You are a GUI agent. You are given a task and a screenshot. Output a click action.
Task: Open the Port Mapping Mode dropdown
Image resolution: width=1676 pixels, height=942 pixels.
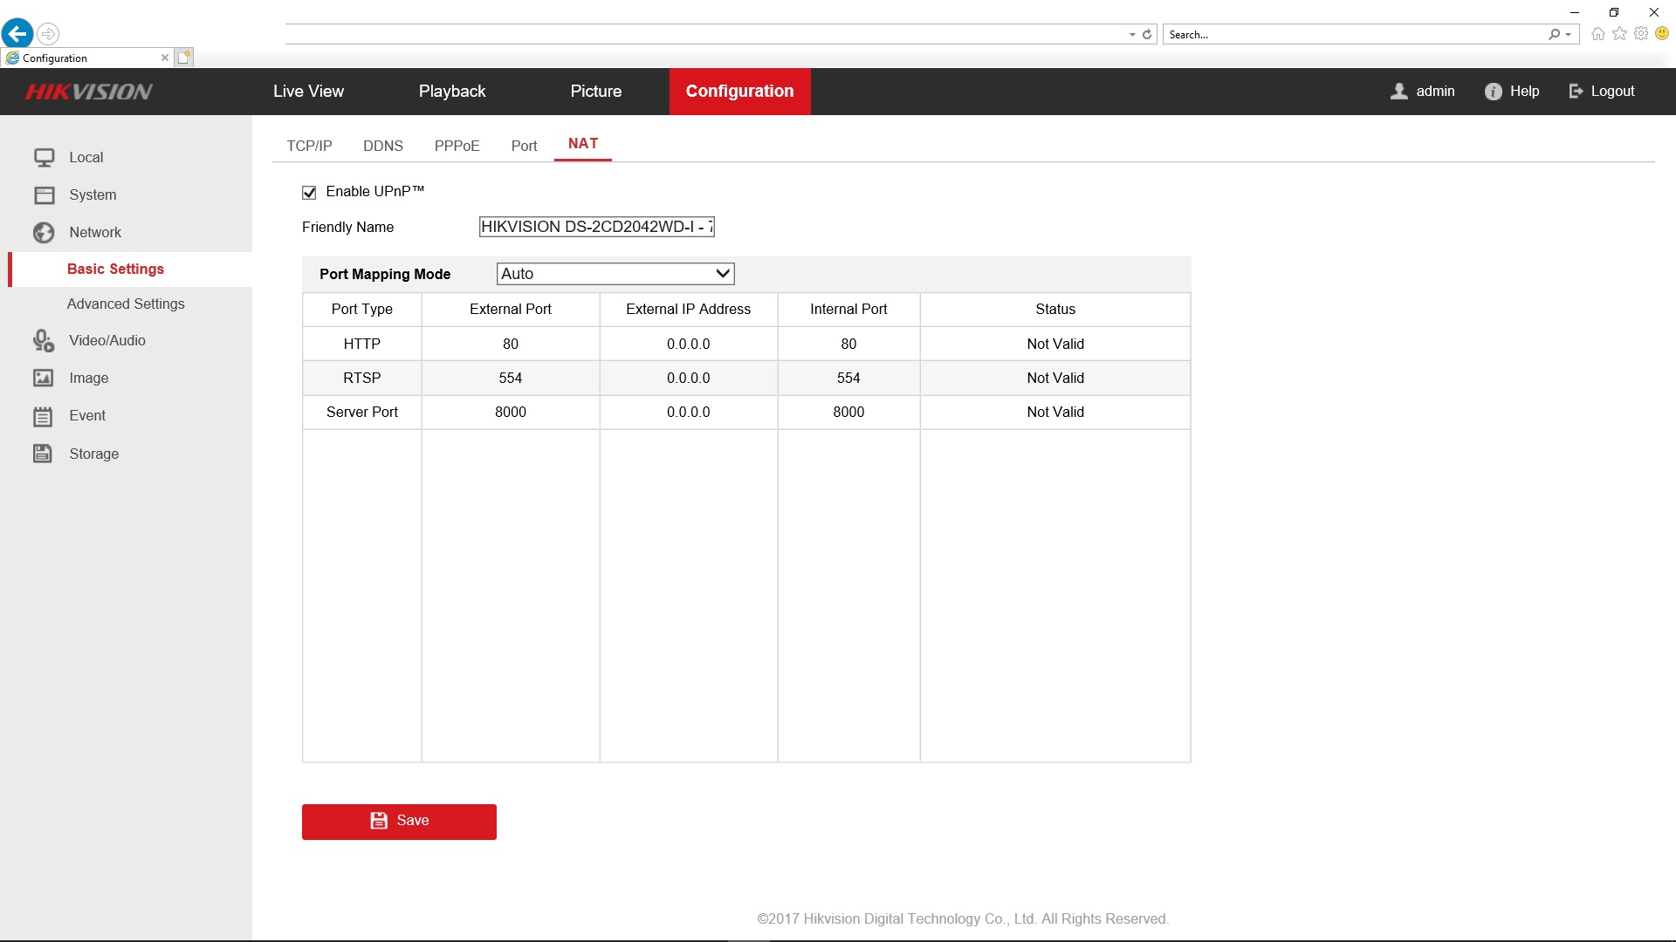pyautogui.click(x=615, y=274)
